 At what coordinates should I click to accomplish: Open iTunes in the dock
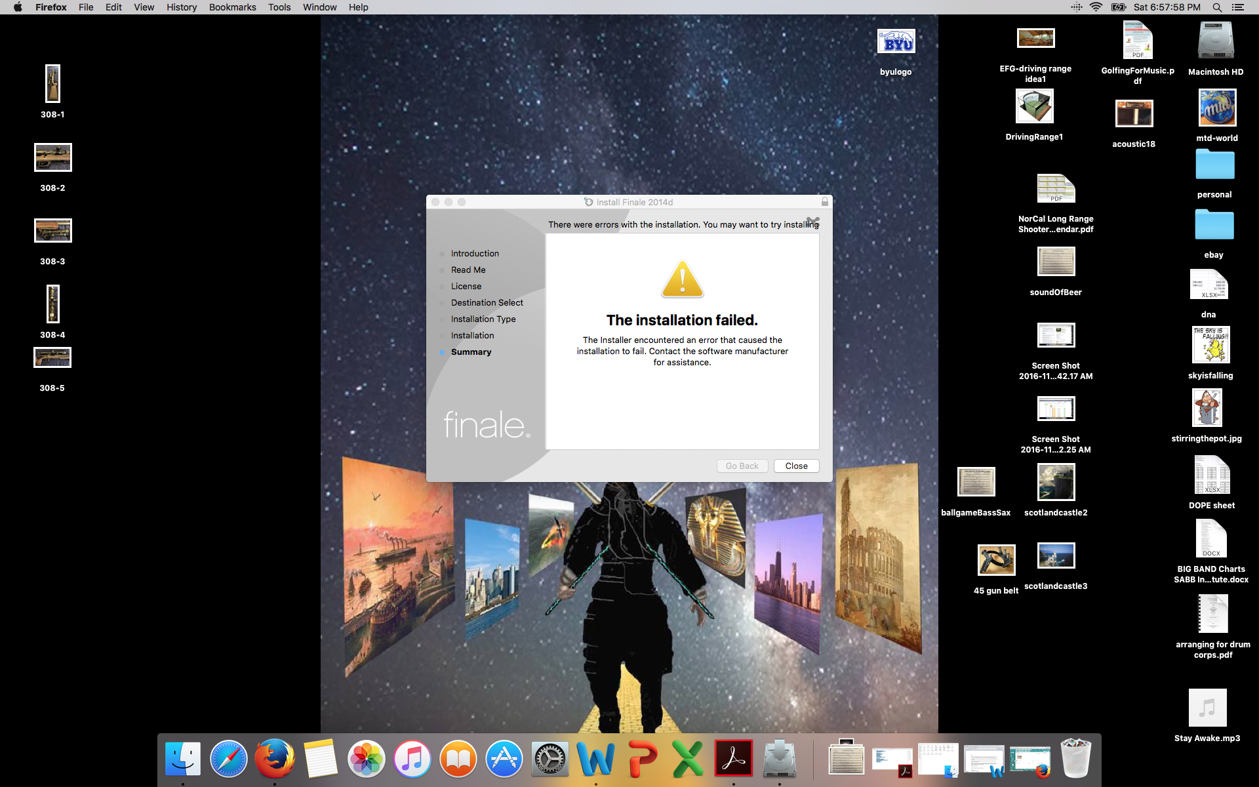pos(412,759)
